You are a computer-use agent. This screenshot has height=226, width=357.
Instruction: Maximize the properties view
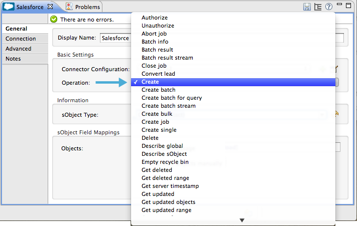pos(348,6)
